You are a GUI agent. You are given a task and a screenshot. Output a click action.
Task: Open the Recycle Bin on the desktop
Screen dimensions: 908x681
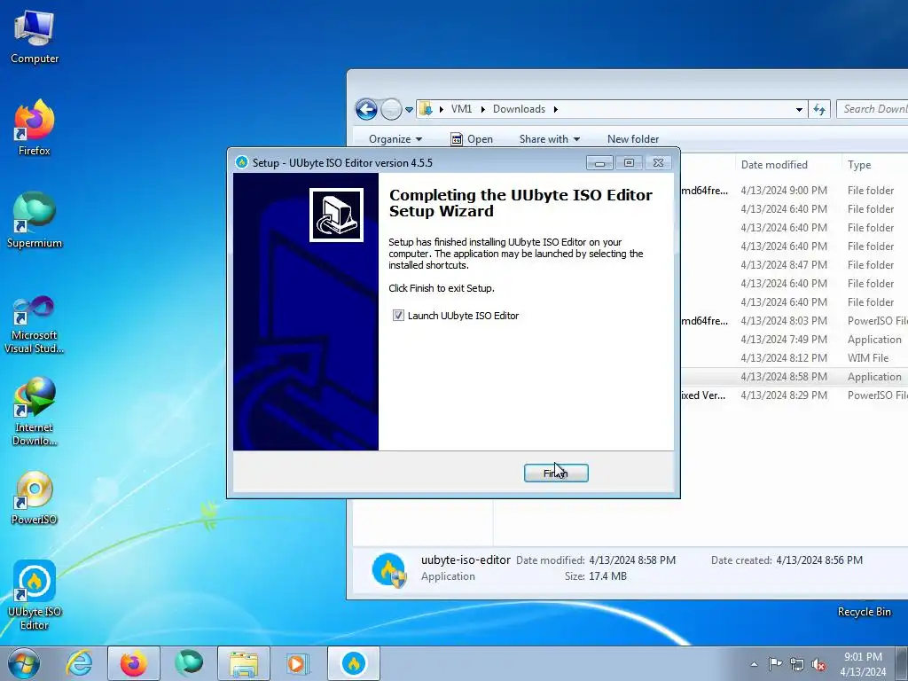tap(864, 612)
